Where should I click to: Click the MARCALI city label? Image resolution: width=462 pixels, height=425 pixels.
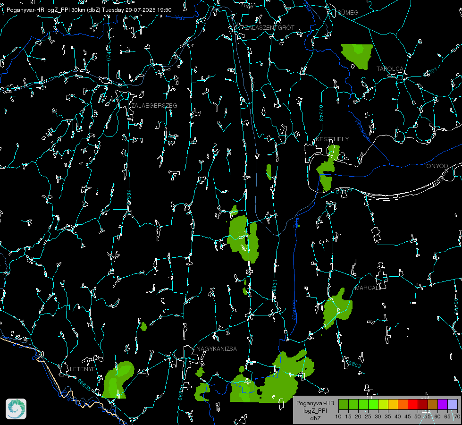(x=368, y=288)
